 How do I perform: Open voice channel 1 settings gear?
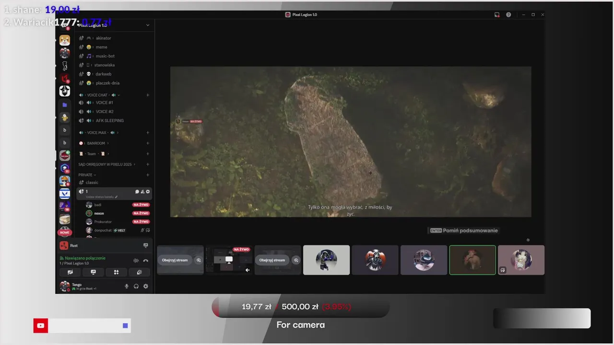(148, 192)
